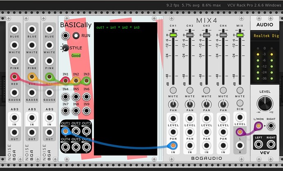Click the OUT1 jack on BASICally
Screen dimensions: 283x171
[65, 131]
